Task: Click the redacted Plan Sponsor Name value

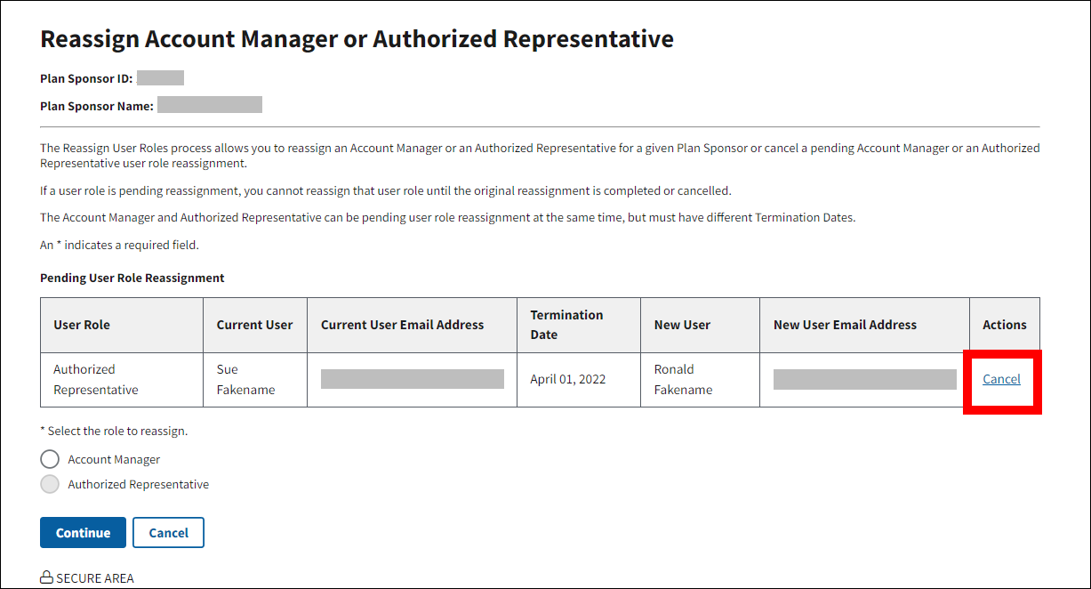Action: (209, 106)
